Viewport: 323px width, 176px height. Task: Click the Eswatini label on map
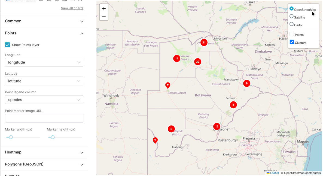(290, 152)
